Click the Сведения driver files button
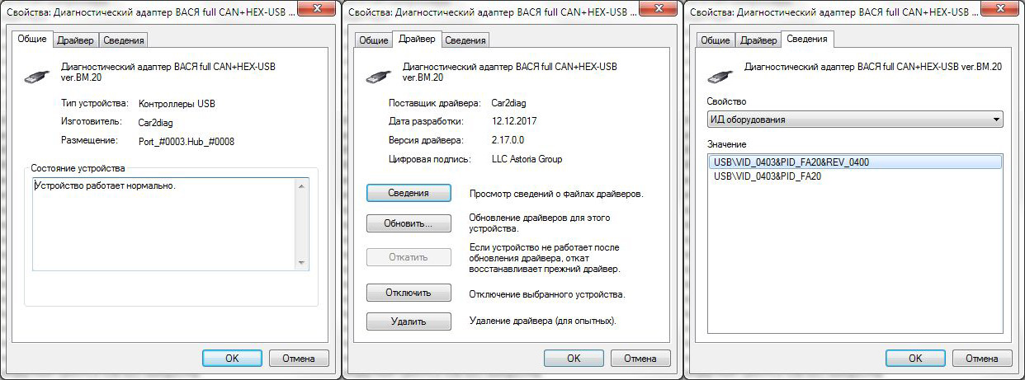Viewport: 1025px width, 380px height. 409,193
